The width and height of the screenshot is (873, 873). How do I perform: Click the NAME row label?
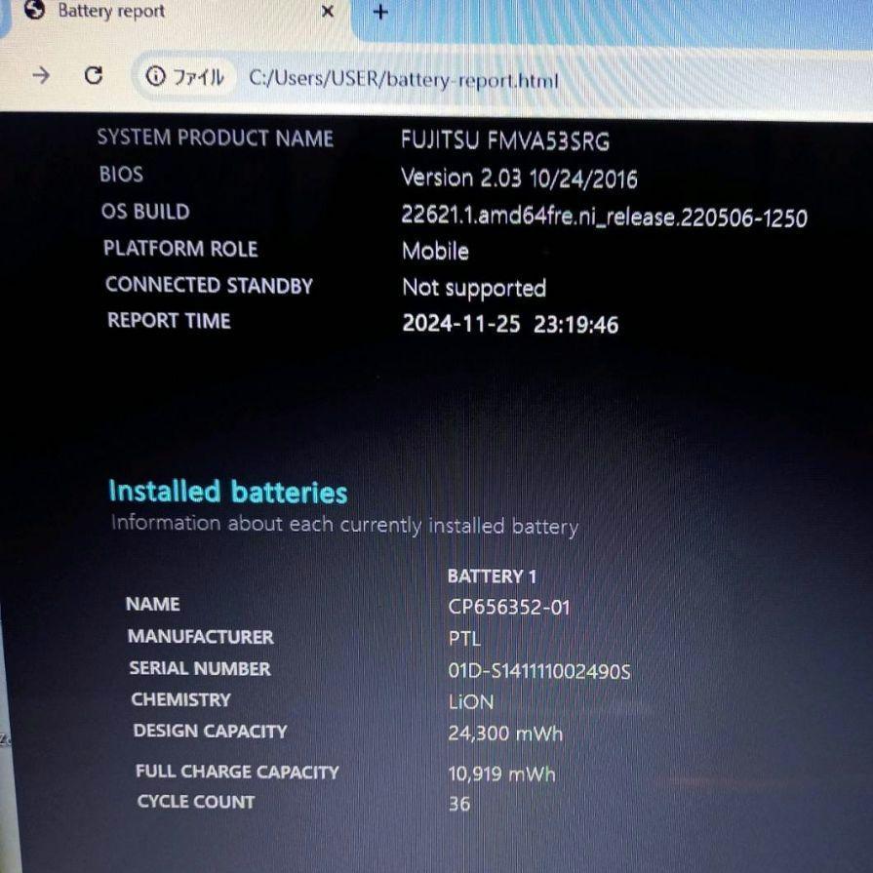click(x=153, y=604)
